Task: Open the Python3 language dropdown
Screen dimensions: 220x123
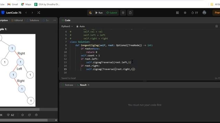Action: [x=67, y=26]
